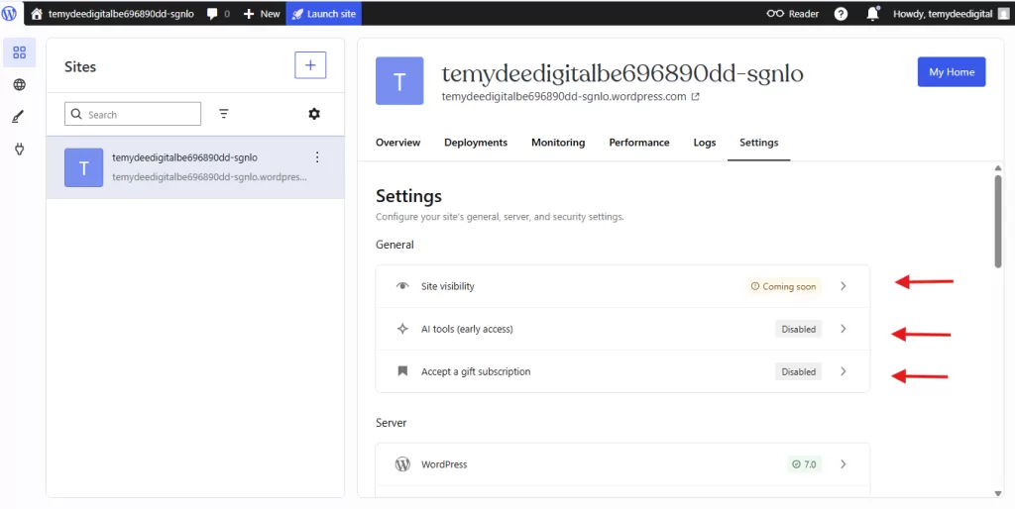Click the user avatar in the admin bar

click(1003, 14)
